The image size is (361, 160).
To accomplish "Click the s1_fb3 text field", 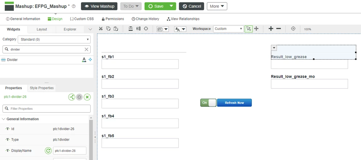I will pyautogui.click(x=140, y=104).
